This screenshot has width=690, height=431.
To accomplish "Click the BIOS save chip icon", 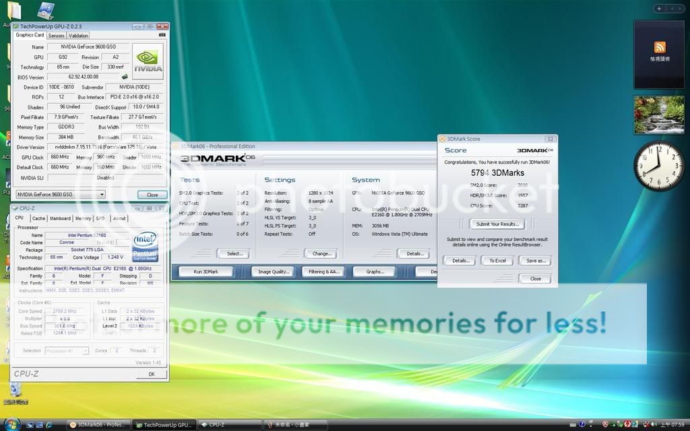I will 125,77.
